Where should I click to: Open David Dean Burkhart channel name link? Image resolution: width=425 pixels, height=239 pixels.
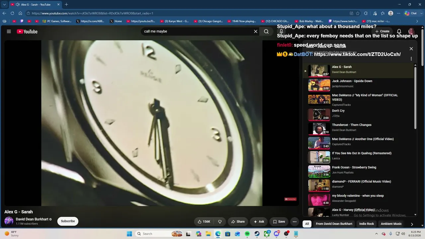[32, 219]
